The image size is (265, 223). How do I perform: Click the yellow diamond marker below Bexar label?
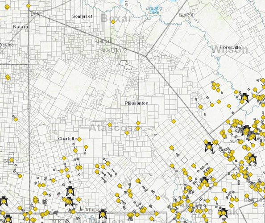coord(113,22)
